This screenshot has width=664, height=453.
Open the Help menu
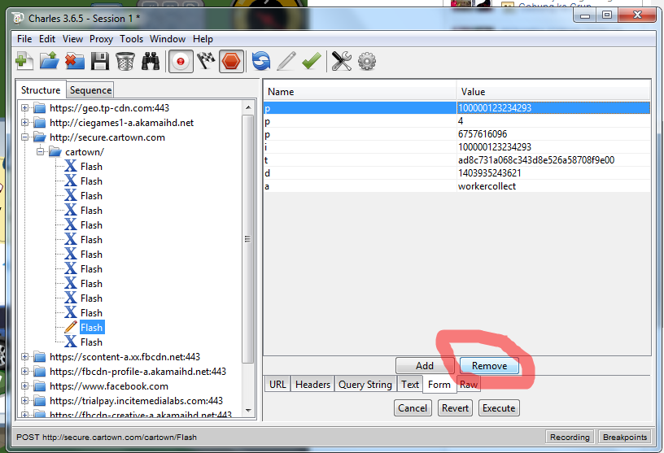click(x=203, y=39)
